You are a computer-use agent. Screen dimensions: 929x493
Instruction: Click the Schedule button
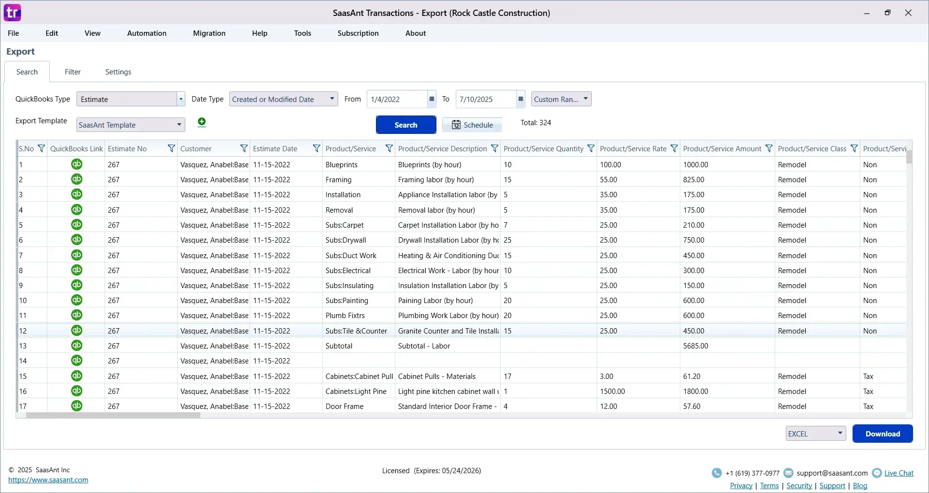[x=472, y=125]
